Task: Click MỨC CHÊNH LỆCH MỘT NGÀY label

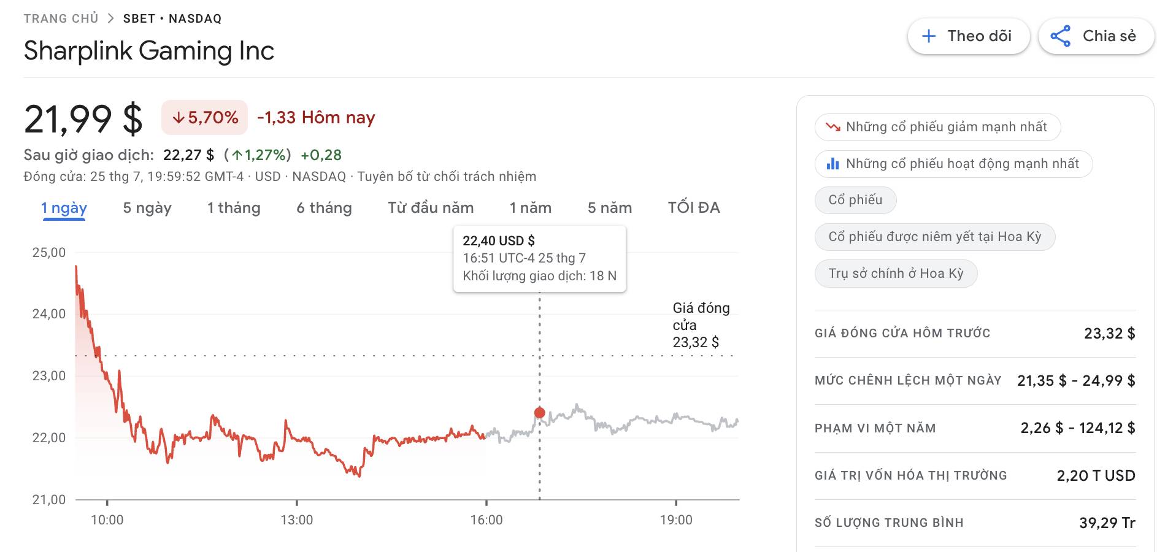Action: 908,380
